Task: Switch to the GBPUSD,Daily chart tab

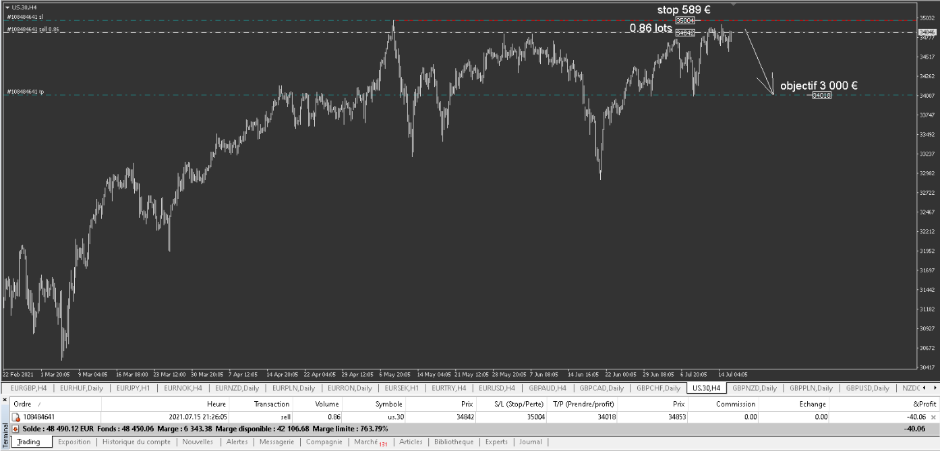Action: [x=868, y=388]
